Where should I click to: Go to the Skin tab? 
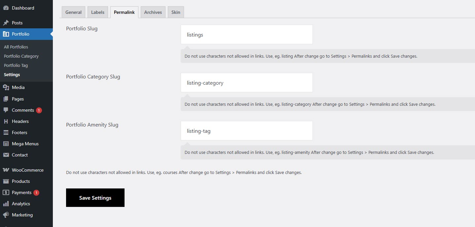tap(176, 12)
